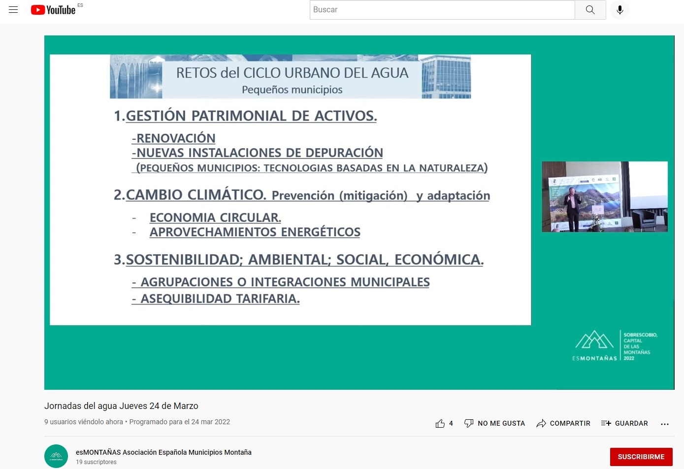Click the presentation slide to pause video
Viewport: 684px width, 469px height.
pyautogui.click(x=290, y=197)
